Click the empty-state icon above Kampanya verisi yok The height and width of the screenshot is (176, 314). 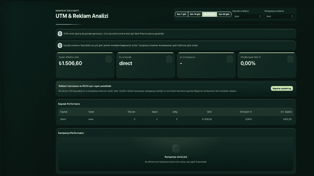(176, 148)
